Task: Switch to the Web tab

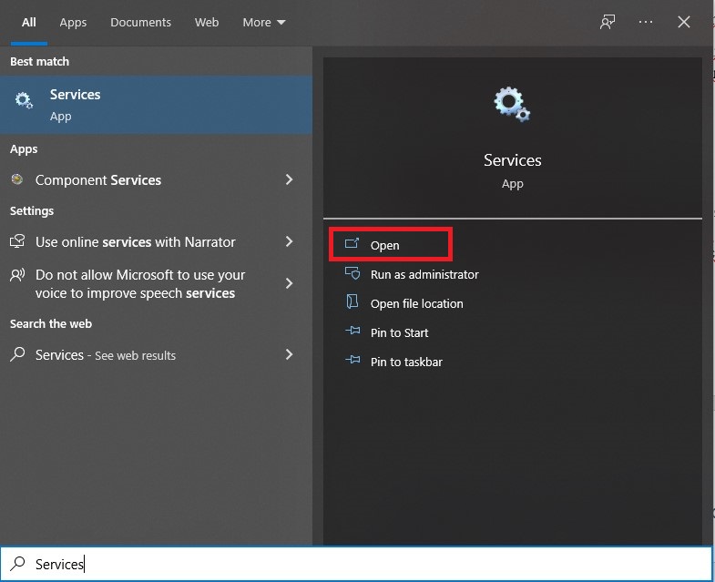Action: coord(207,23)
